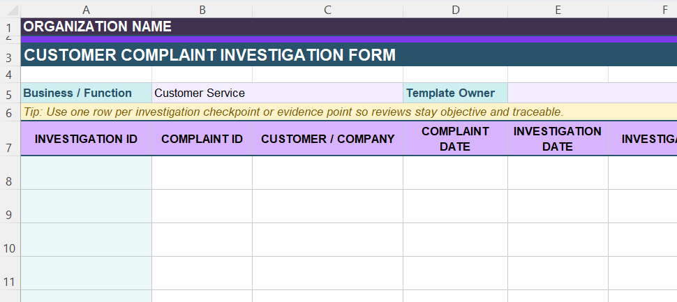Click the CUSTOMER / COMPANY header cell
This screenshot has height=302, width=677.
(327, 139)
